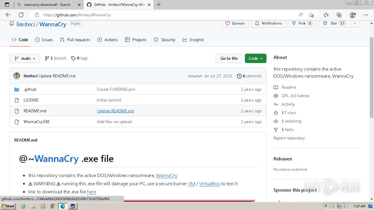The width and height of the screenshot is (374, 210).
Task: Open the Issues tab
Action: [44, 40]
